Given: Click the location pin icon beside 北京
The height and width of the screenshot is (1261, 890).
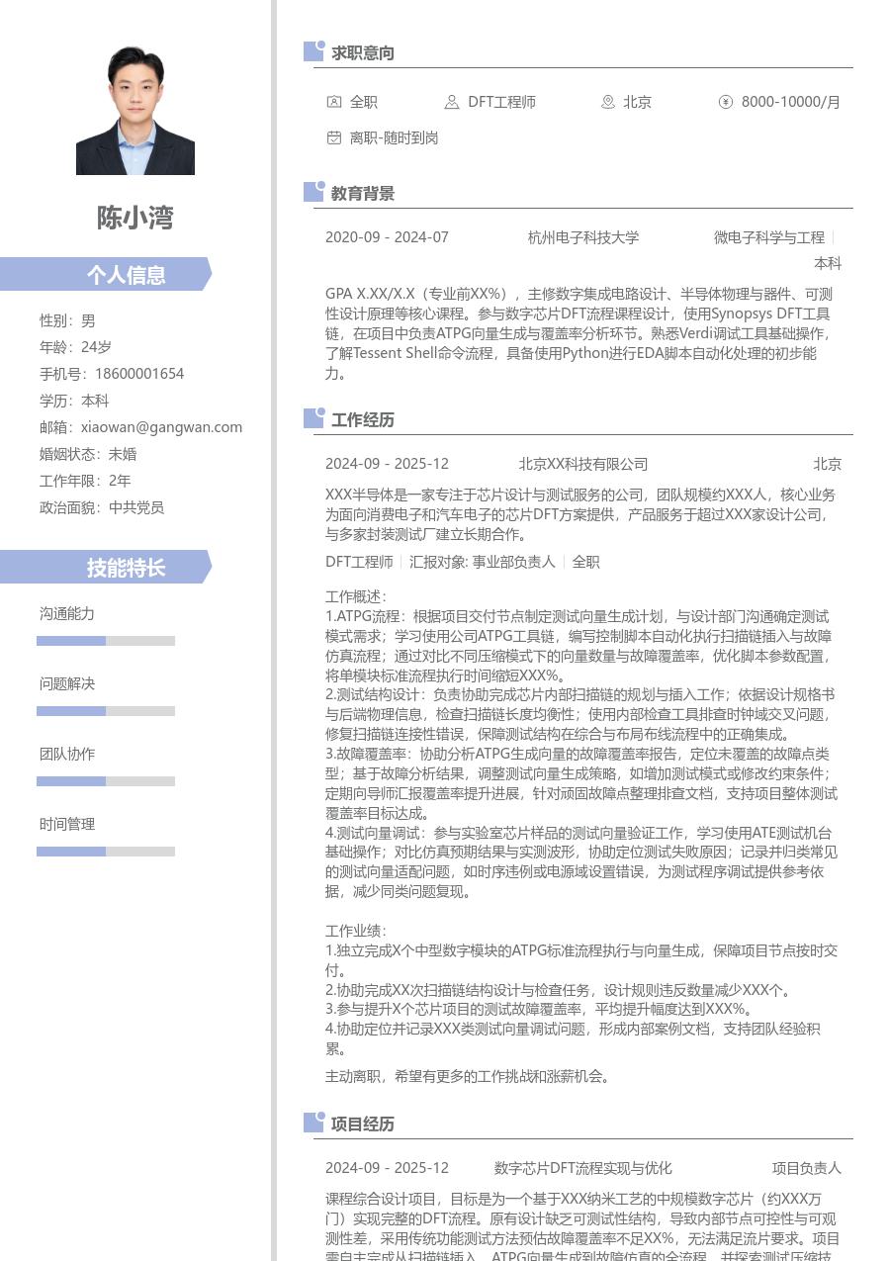Looking at the screenshot, I should pos(605,101).
